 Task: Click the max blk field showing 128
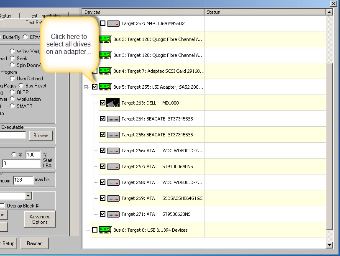coord(23,180)
